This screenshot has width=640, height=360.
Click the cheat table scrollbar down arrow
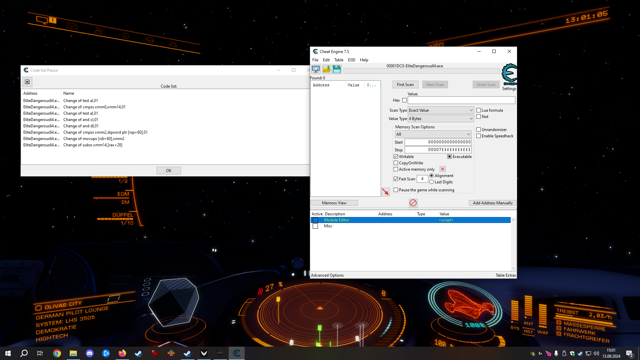513,268
